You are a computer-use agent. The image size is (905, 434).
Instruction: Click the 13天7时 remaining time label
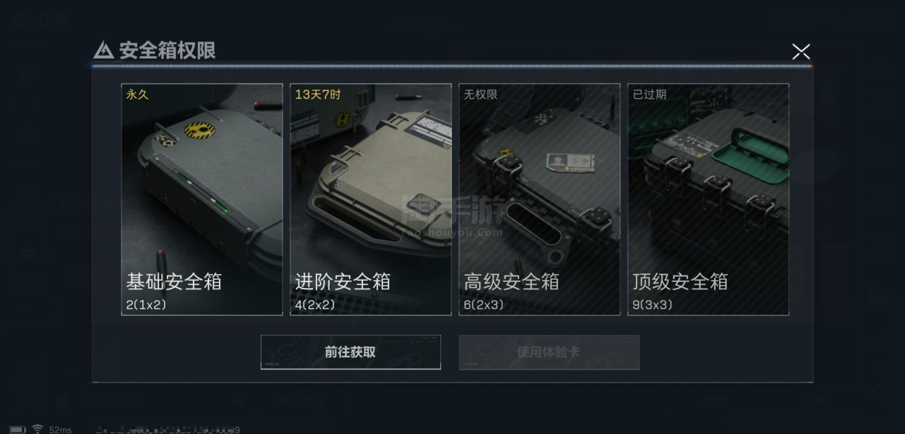click(318, 94)
